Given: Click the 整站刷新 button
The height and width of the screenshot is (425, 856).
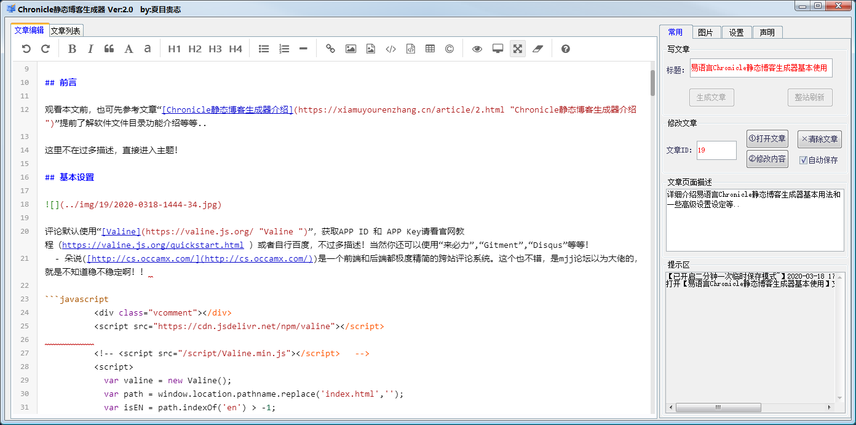Looking at the screenshot, I should pos(810,97).
